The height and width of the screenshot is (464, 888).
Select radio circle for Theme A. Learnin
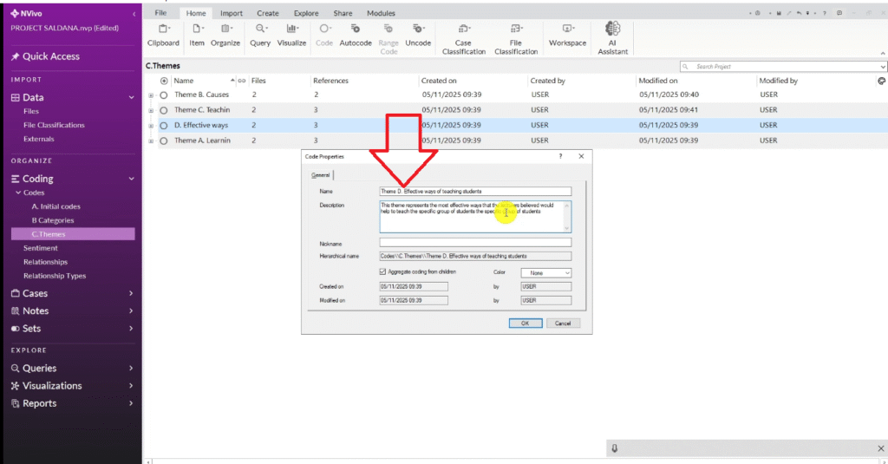[164, 141]
